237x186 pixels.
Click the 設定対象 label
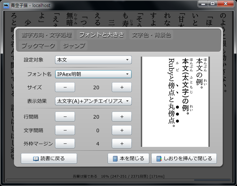pos(33,60)
